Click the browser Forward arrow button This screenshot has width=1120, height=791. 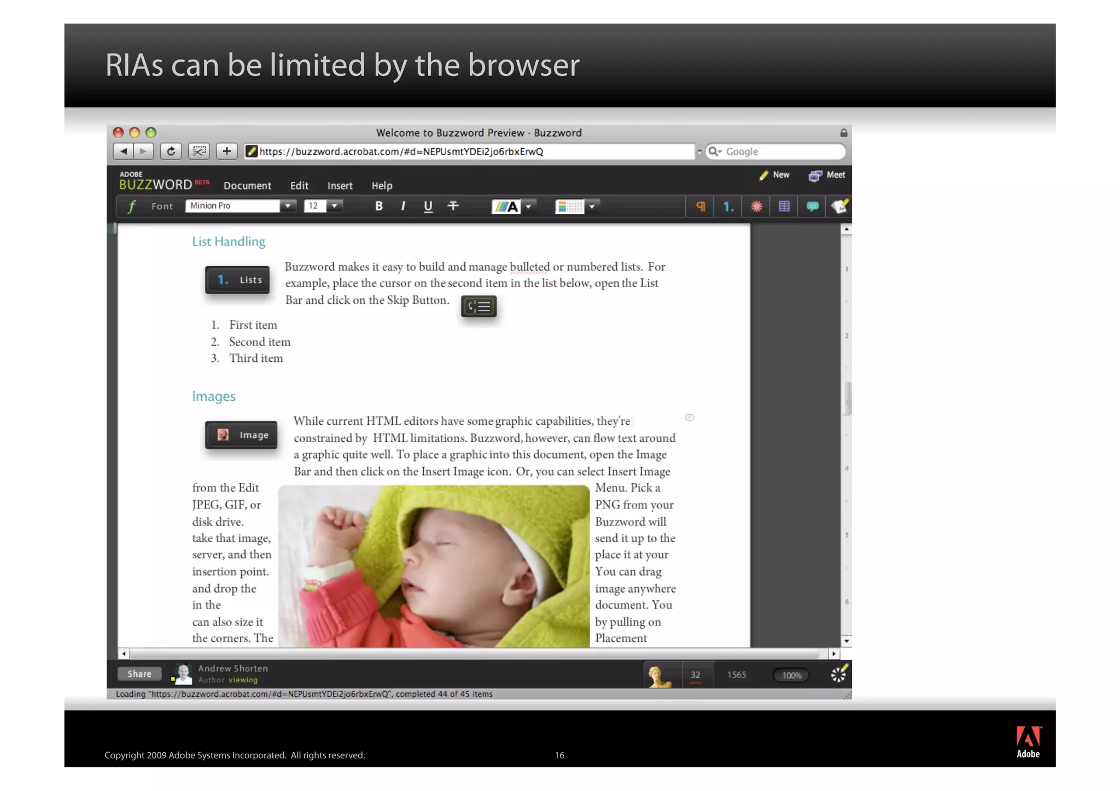click(x=143, y=151)
